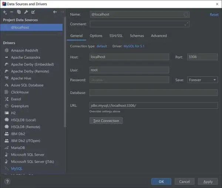Select the Greenplum driver
This screenshot has height=188, width=222.
tap(20, 106)
